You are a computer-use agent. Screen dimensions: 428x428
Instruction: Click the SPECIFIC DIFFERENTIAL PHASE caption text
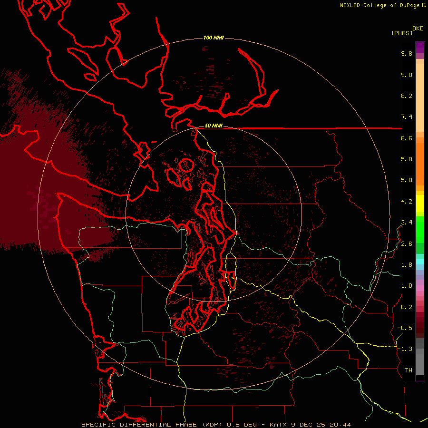[139, 425]
